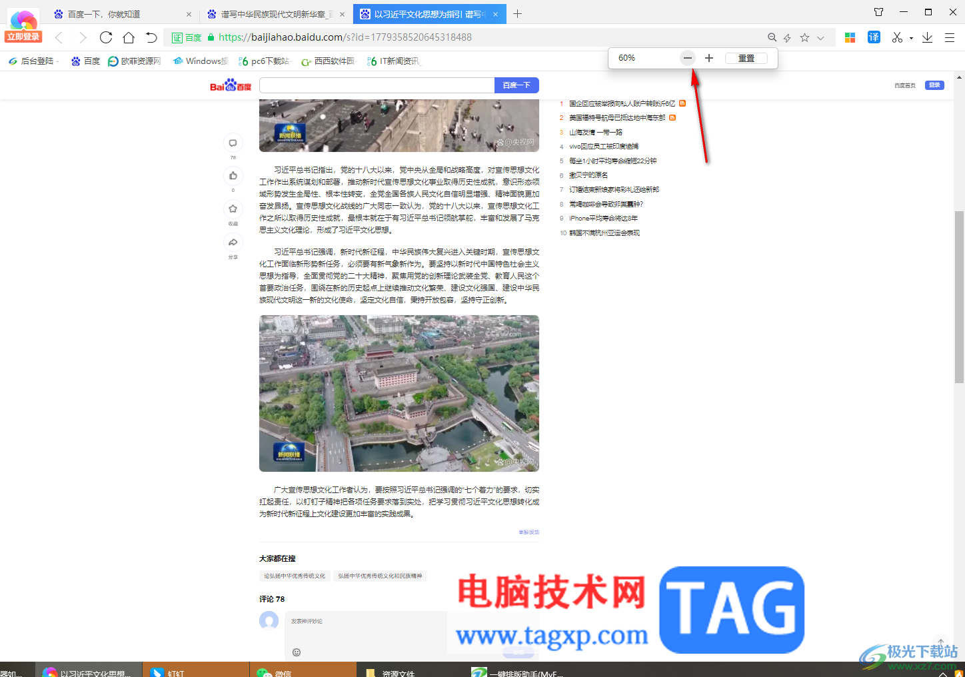Open the download manager icon
The image size is (965, 677).
tap(927, 37)
